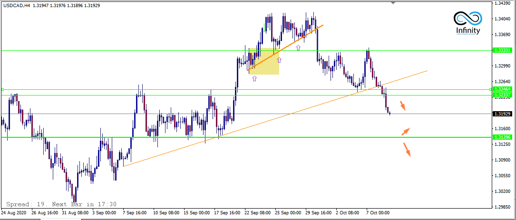516x220 pixels.
Task: Click the 1.33331 price label
Action: pyautogui.click(x=502, y=50)
